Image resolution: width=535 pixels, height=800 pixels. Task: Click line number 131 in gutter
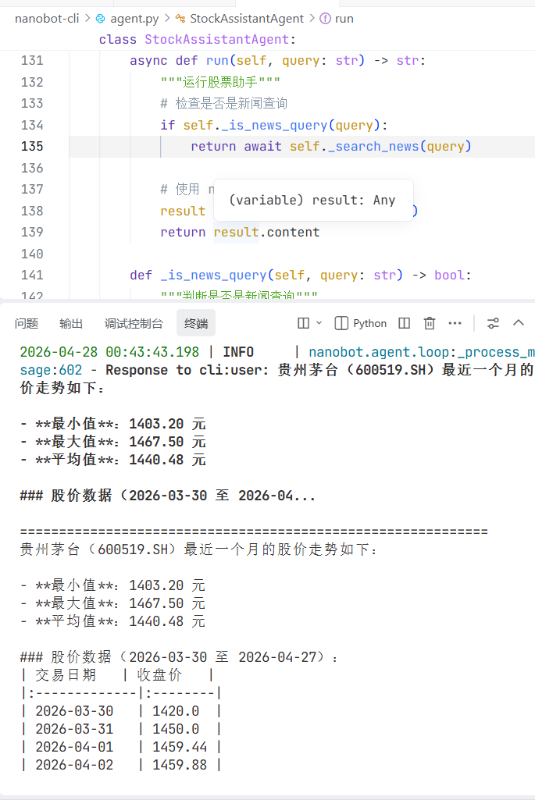pyautogui.click(x=32, y=60)
